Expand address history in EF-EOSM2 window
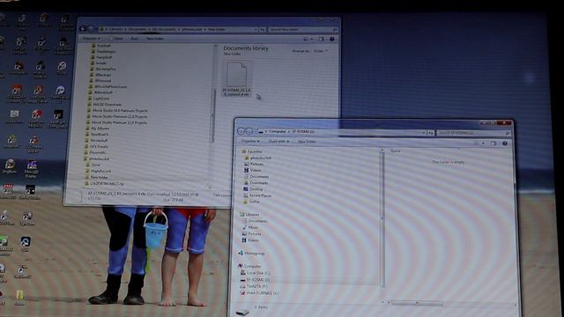 pyautogui.click(x=424, y=133)
